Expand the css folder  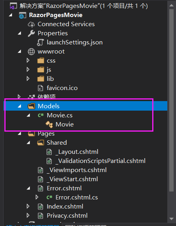tap(28, 61)
